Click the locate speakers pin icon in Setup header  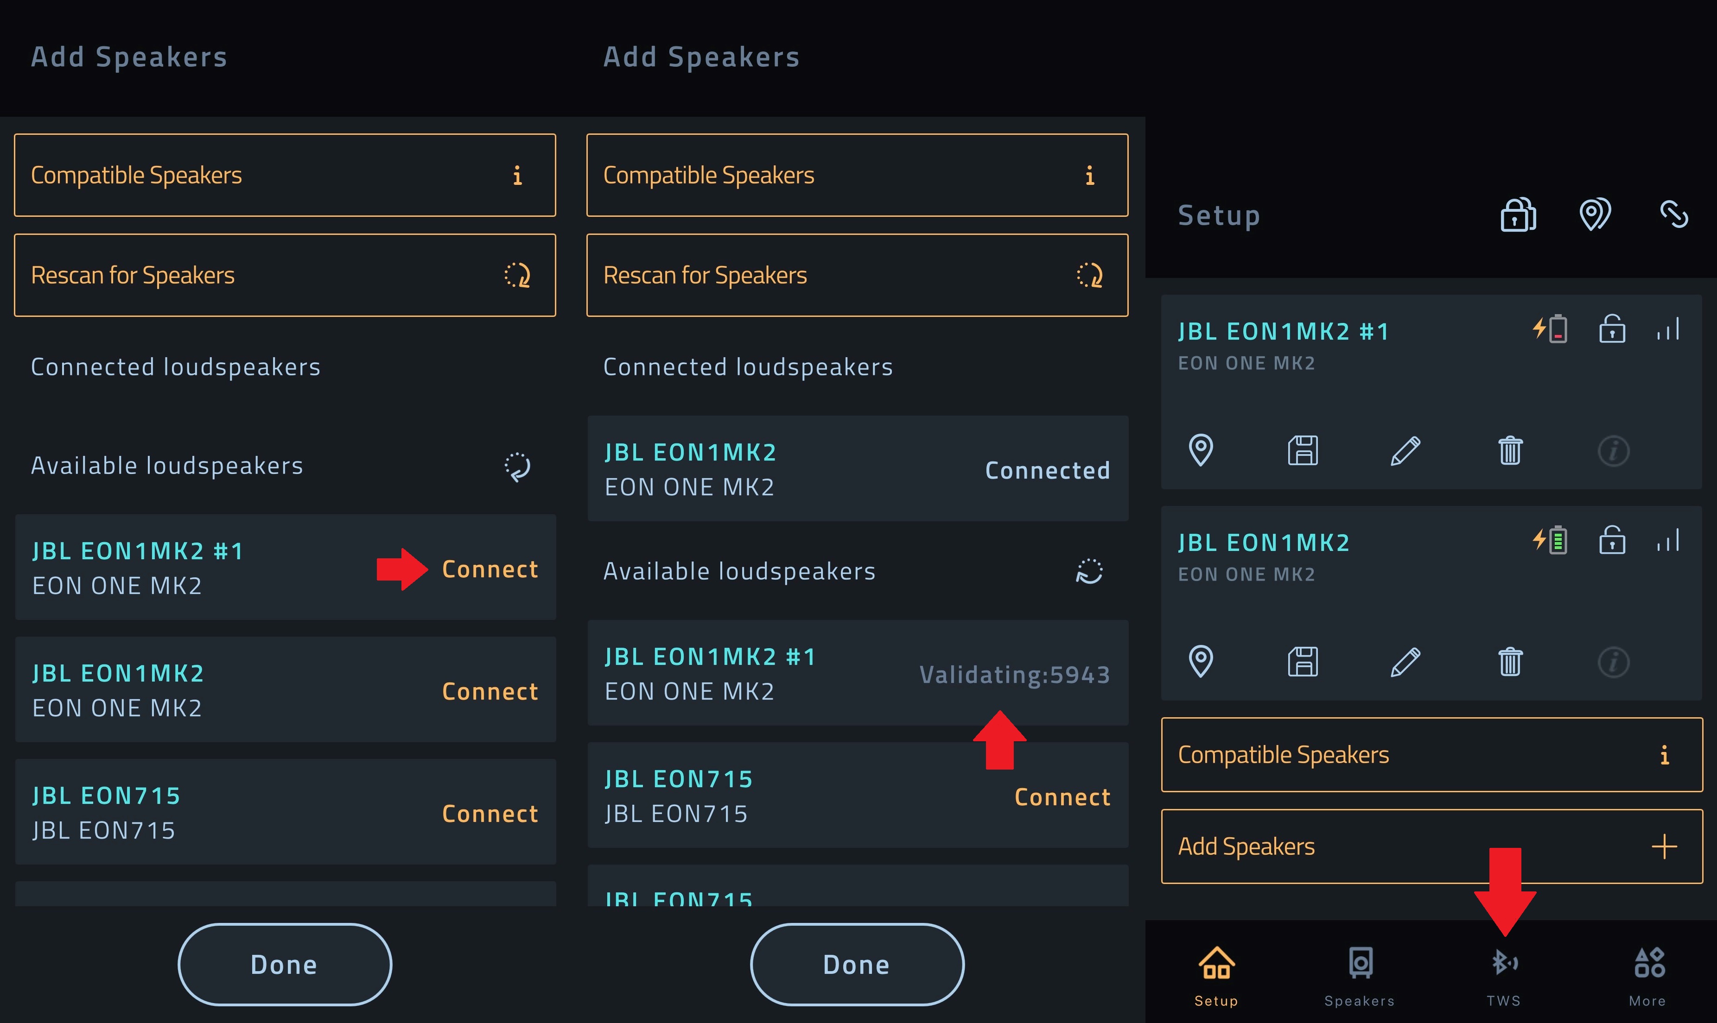(1595, 215)
